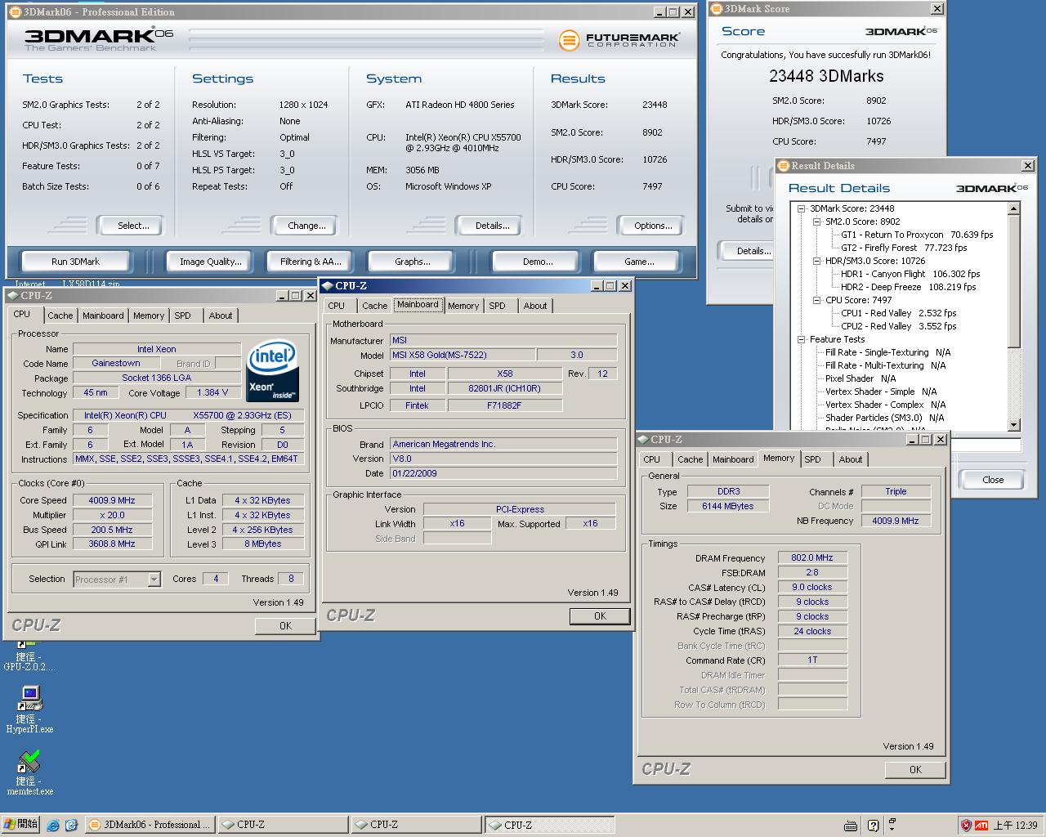Click the Core Speed value 4009.9 MHz
The height and width of the screenshot is (837, 1046).
(x=112, y=500)
